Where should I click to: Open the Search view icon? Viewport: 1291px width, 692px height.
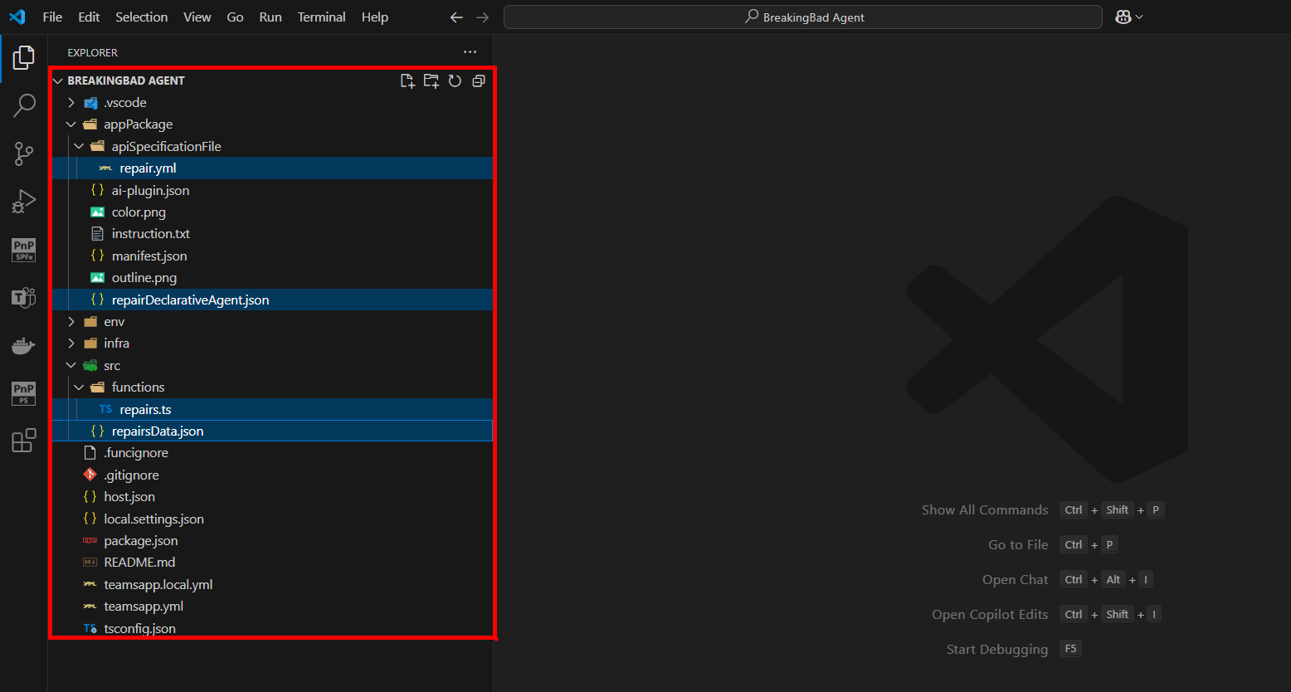[24, 105]
